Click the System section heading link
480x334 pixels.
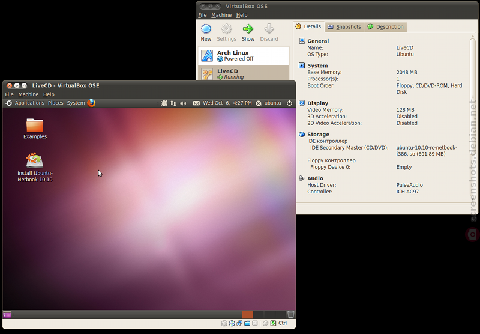point(317,65)
